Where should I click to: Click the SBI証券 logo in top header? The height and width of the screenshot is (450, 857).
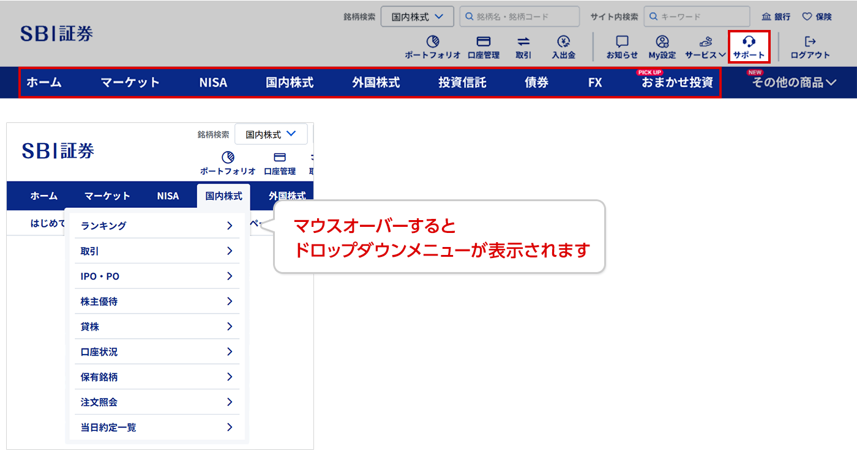[x=56, y=34]
